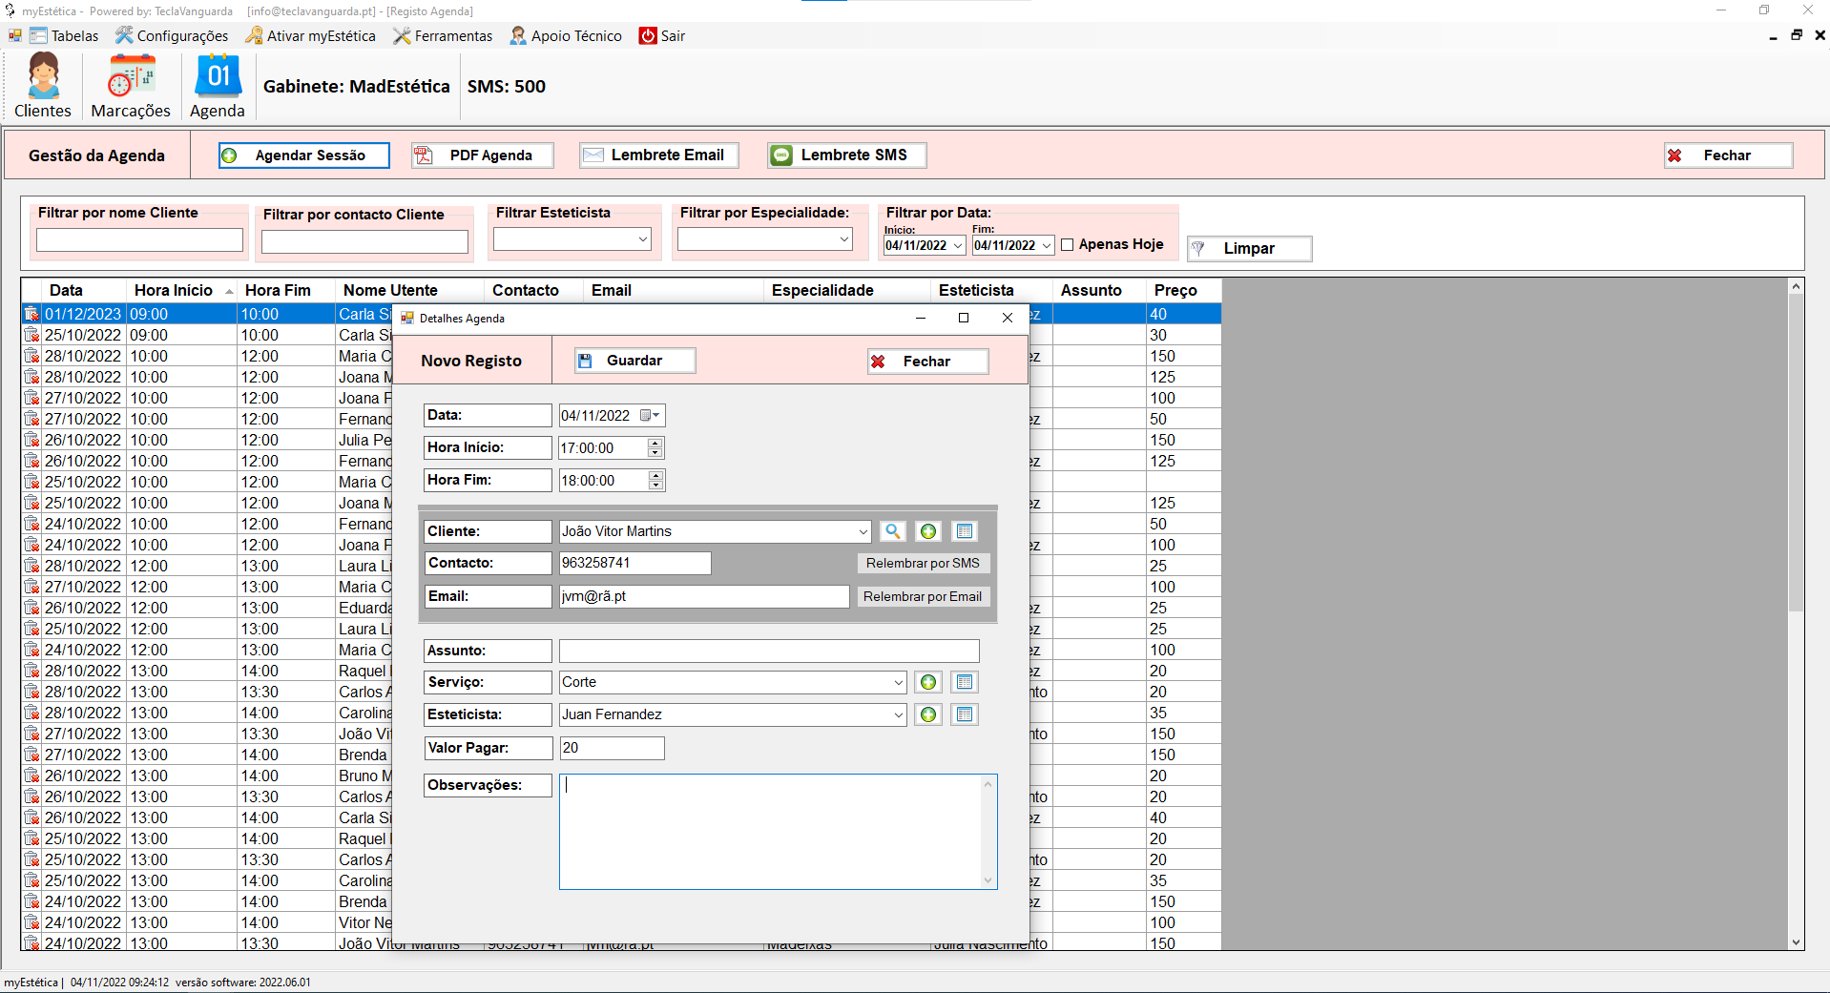Open client list icon beside Cliente field
Screen dimensions: 1830x993
pos(965,531)
